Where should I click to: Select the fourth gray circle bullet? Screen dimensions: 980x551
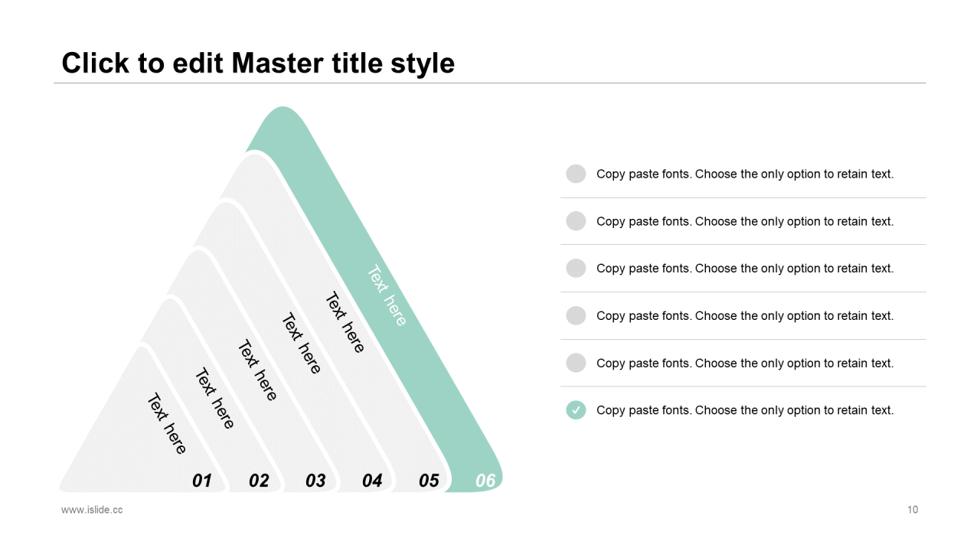[576, 315]
